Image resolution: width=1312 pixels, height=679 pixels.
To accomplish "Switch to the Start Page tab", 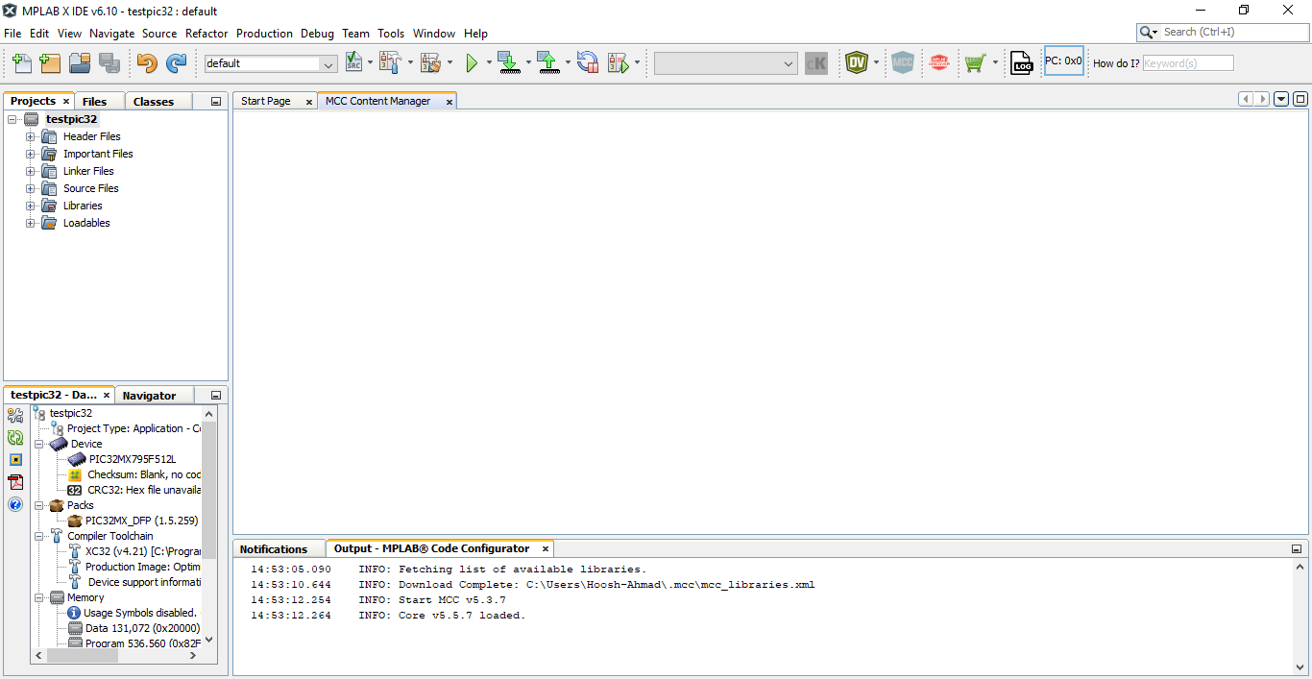I will 266,101.
